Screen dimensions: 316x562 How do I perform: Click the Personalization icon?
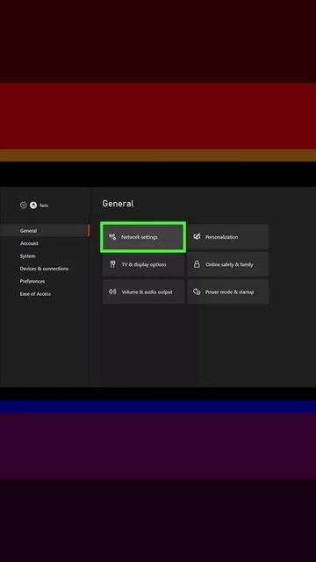coord(197,237)
